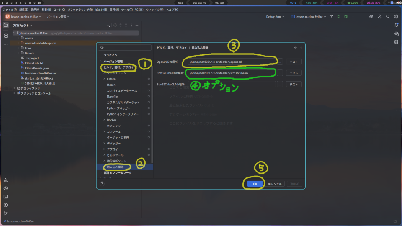Click the green Run icon in toolbar

pos(339,17)
